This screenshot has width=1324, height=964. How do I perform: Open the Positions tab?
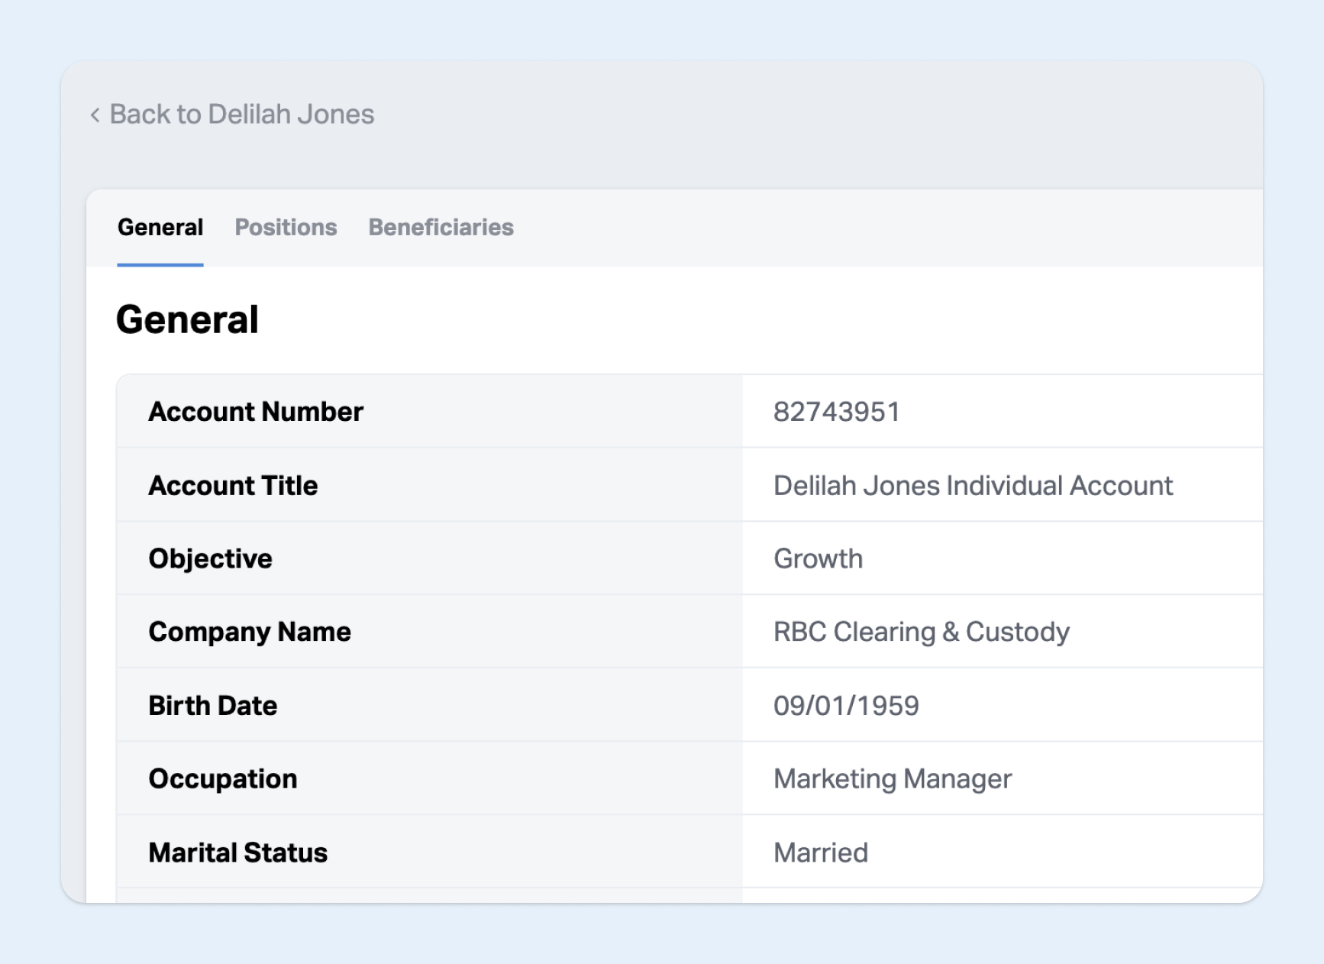286,228
